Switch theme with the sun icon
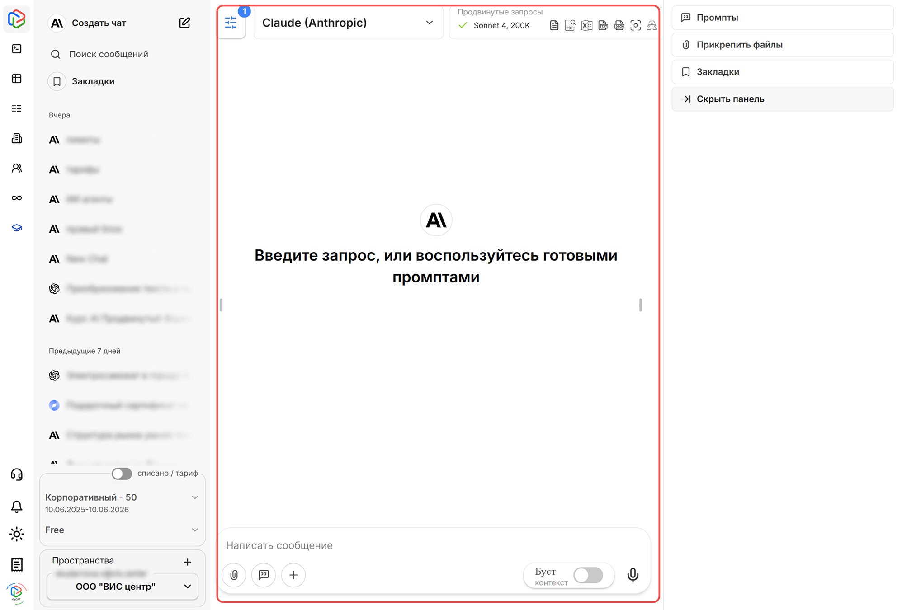 pyautogui.click(x=17, y=534)
